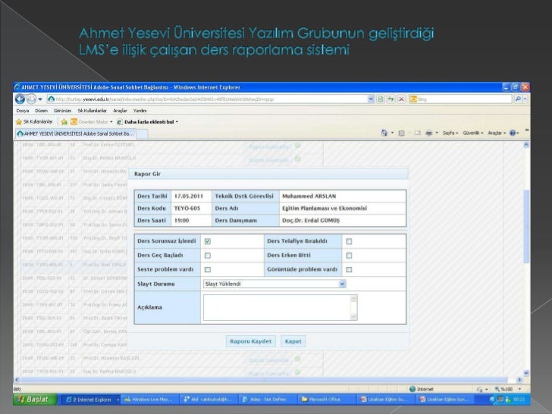Image resolution: width=552 pixels, height=414 pixels.
Task: Switch to Windows Live Messenger taskbar item
Action: coord(150,400)
